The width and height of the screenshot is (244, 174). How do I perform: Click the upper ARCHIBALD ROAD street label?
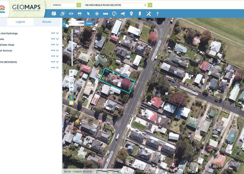coord(156,50)
